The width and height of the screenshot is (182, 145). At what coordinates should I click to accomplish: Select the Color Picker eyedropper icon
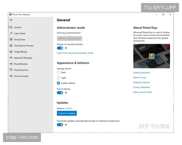11,34
